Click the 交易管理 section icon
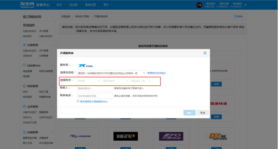Image resolution: width=278 pixels, height=149 pixels. pos(24,45)
